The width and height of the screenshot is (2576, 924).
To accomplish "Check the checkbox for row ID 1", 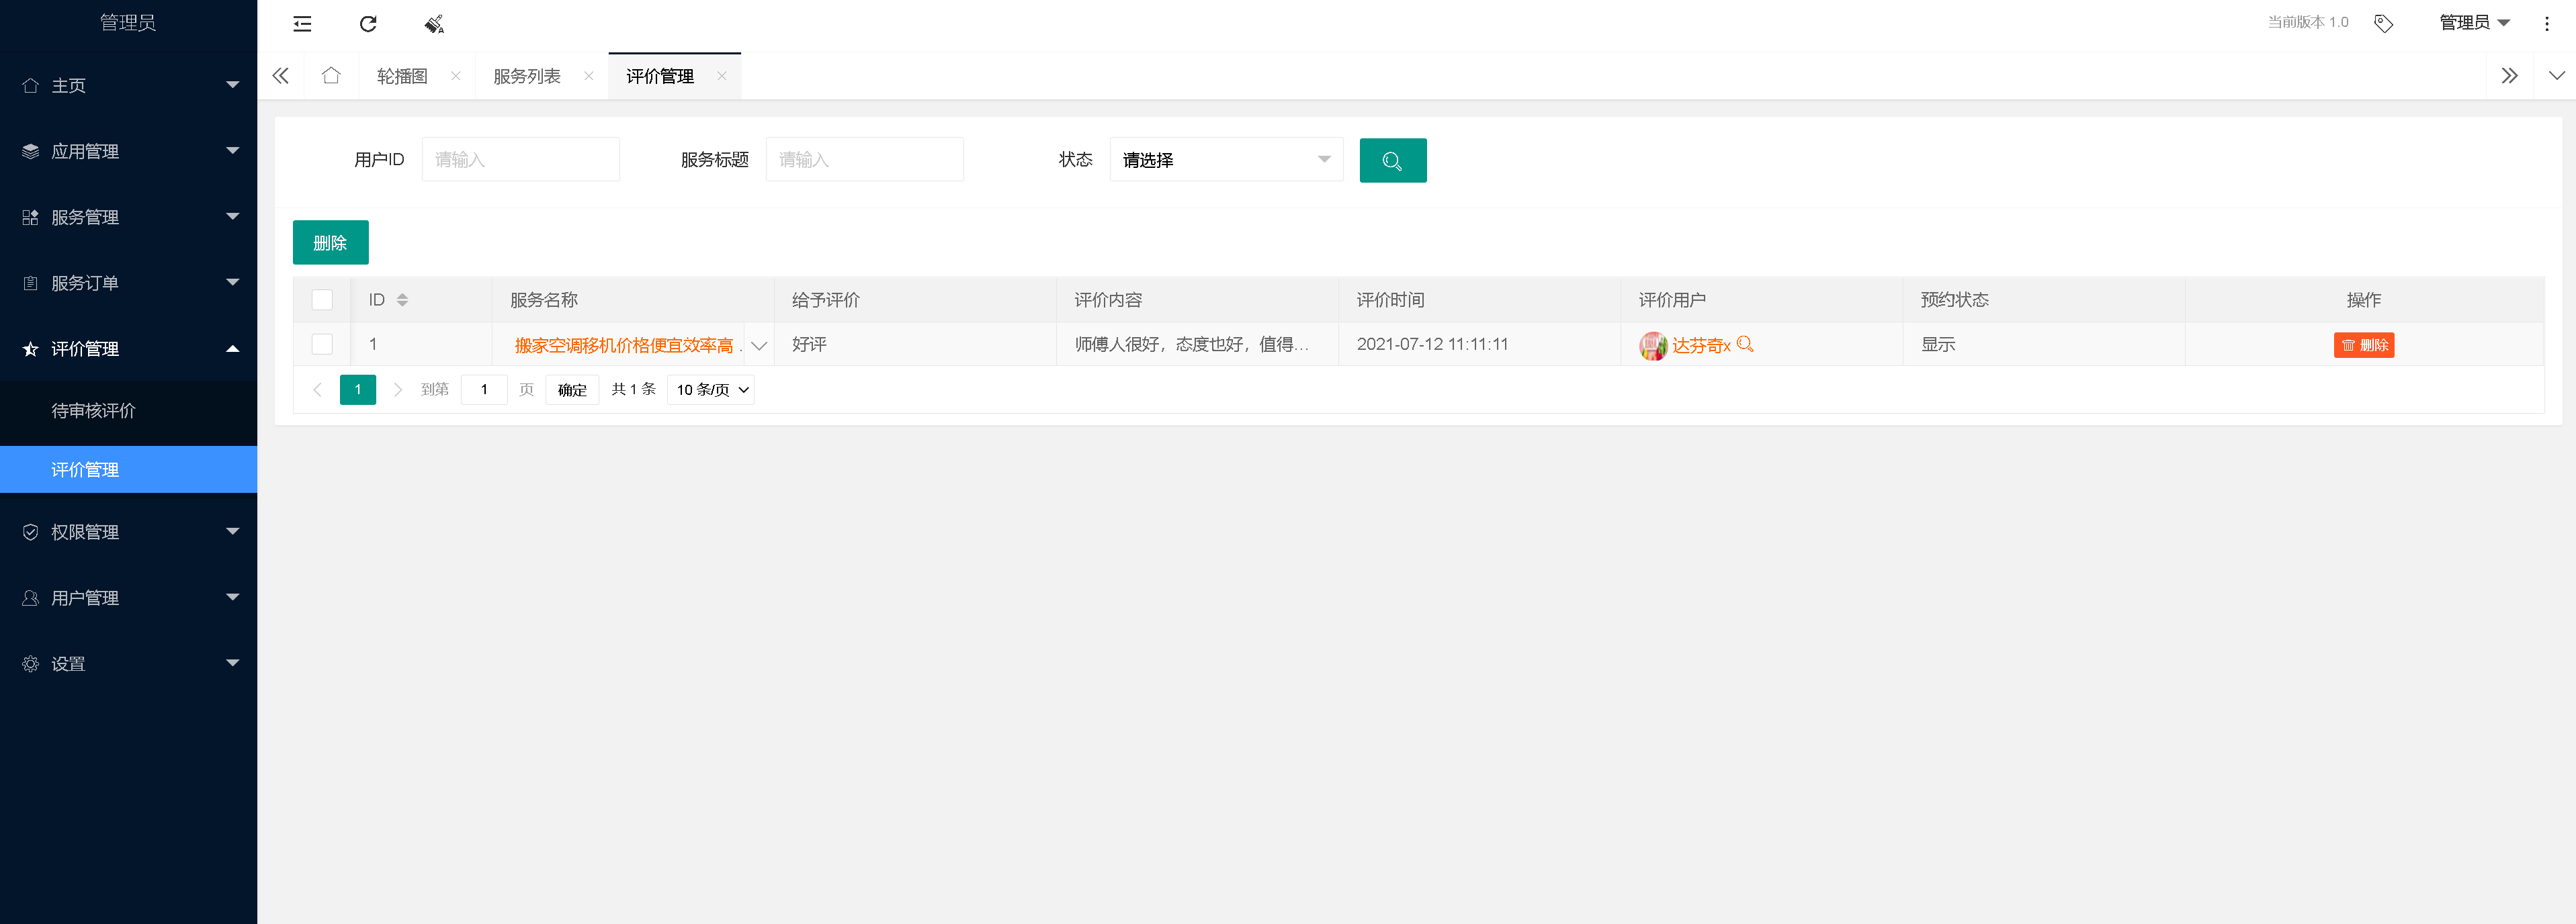I will pyautogui.click(x=322, y=344).
